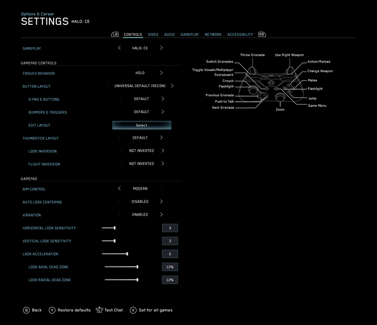Click the Text Chat keyboard icon
Screen dimensions: 377x325
(99, 310)
